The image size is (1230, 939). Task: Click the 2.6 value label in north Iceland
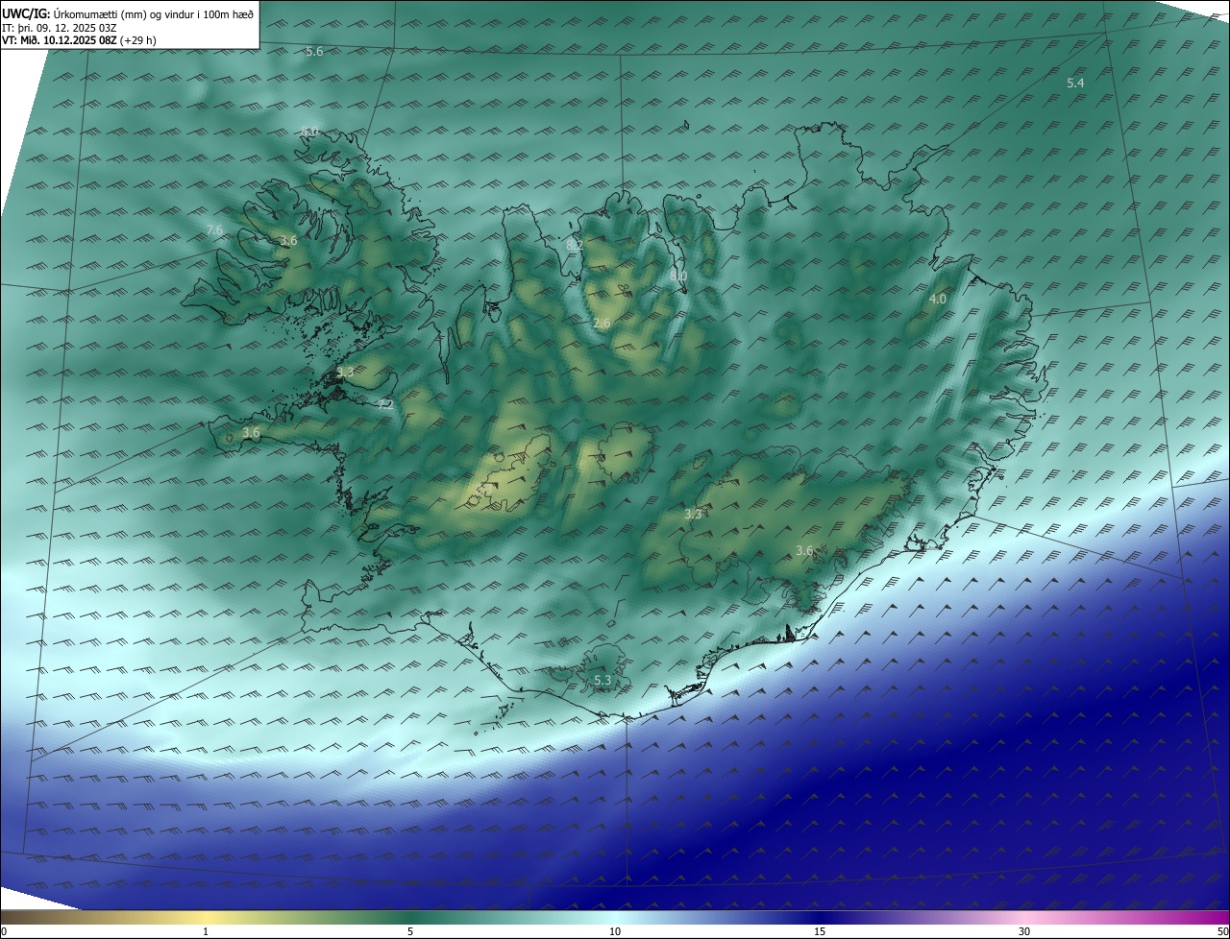pos(603,324)
